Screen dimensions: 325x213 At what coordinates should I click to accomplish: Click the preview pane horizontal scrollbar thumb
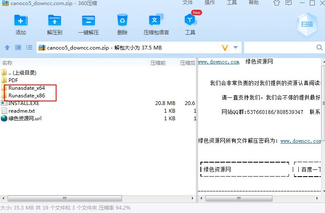point(239,198)
